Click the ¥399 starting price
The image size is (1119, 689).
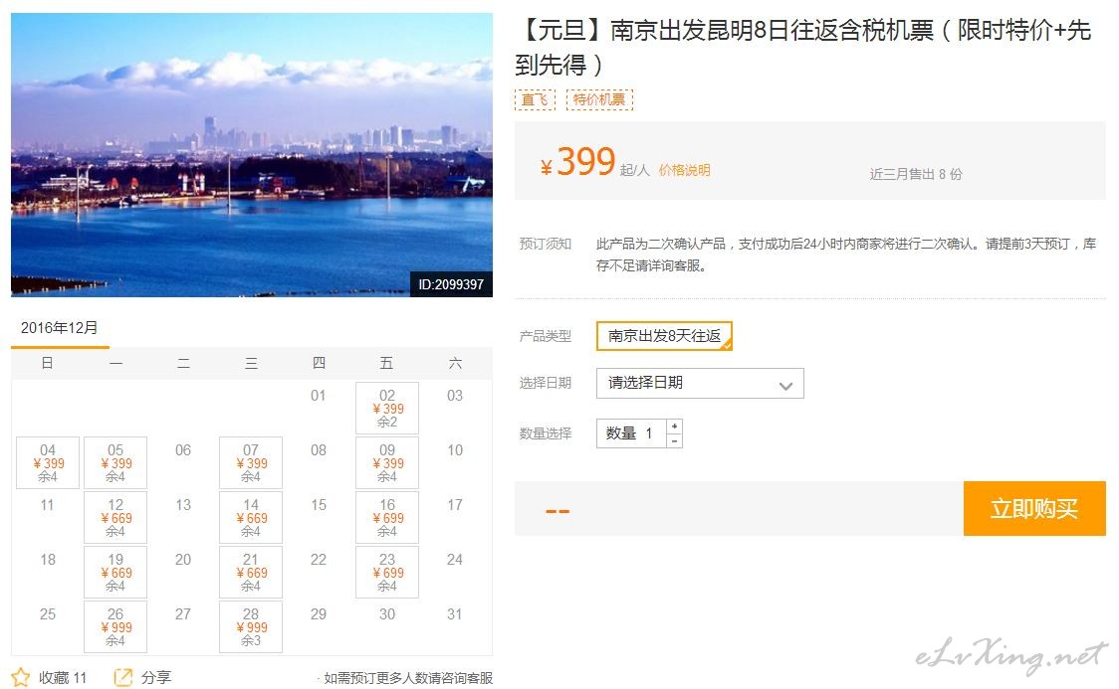[578, 162]
